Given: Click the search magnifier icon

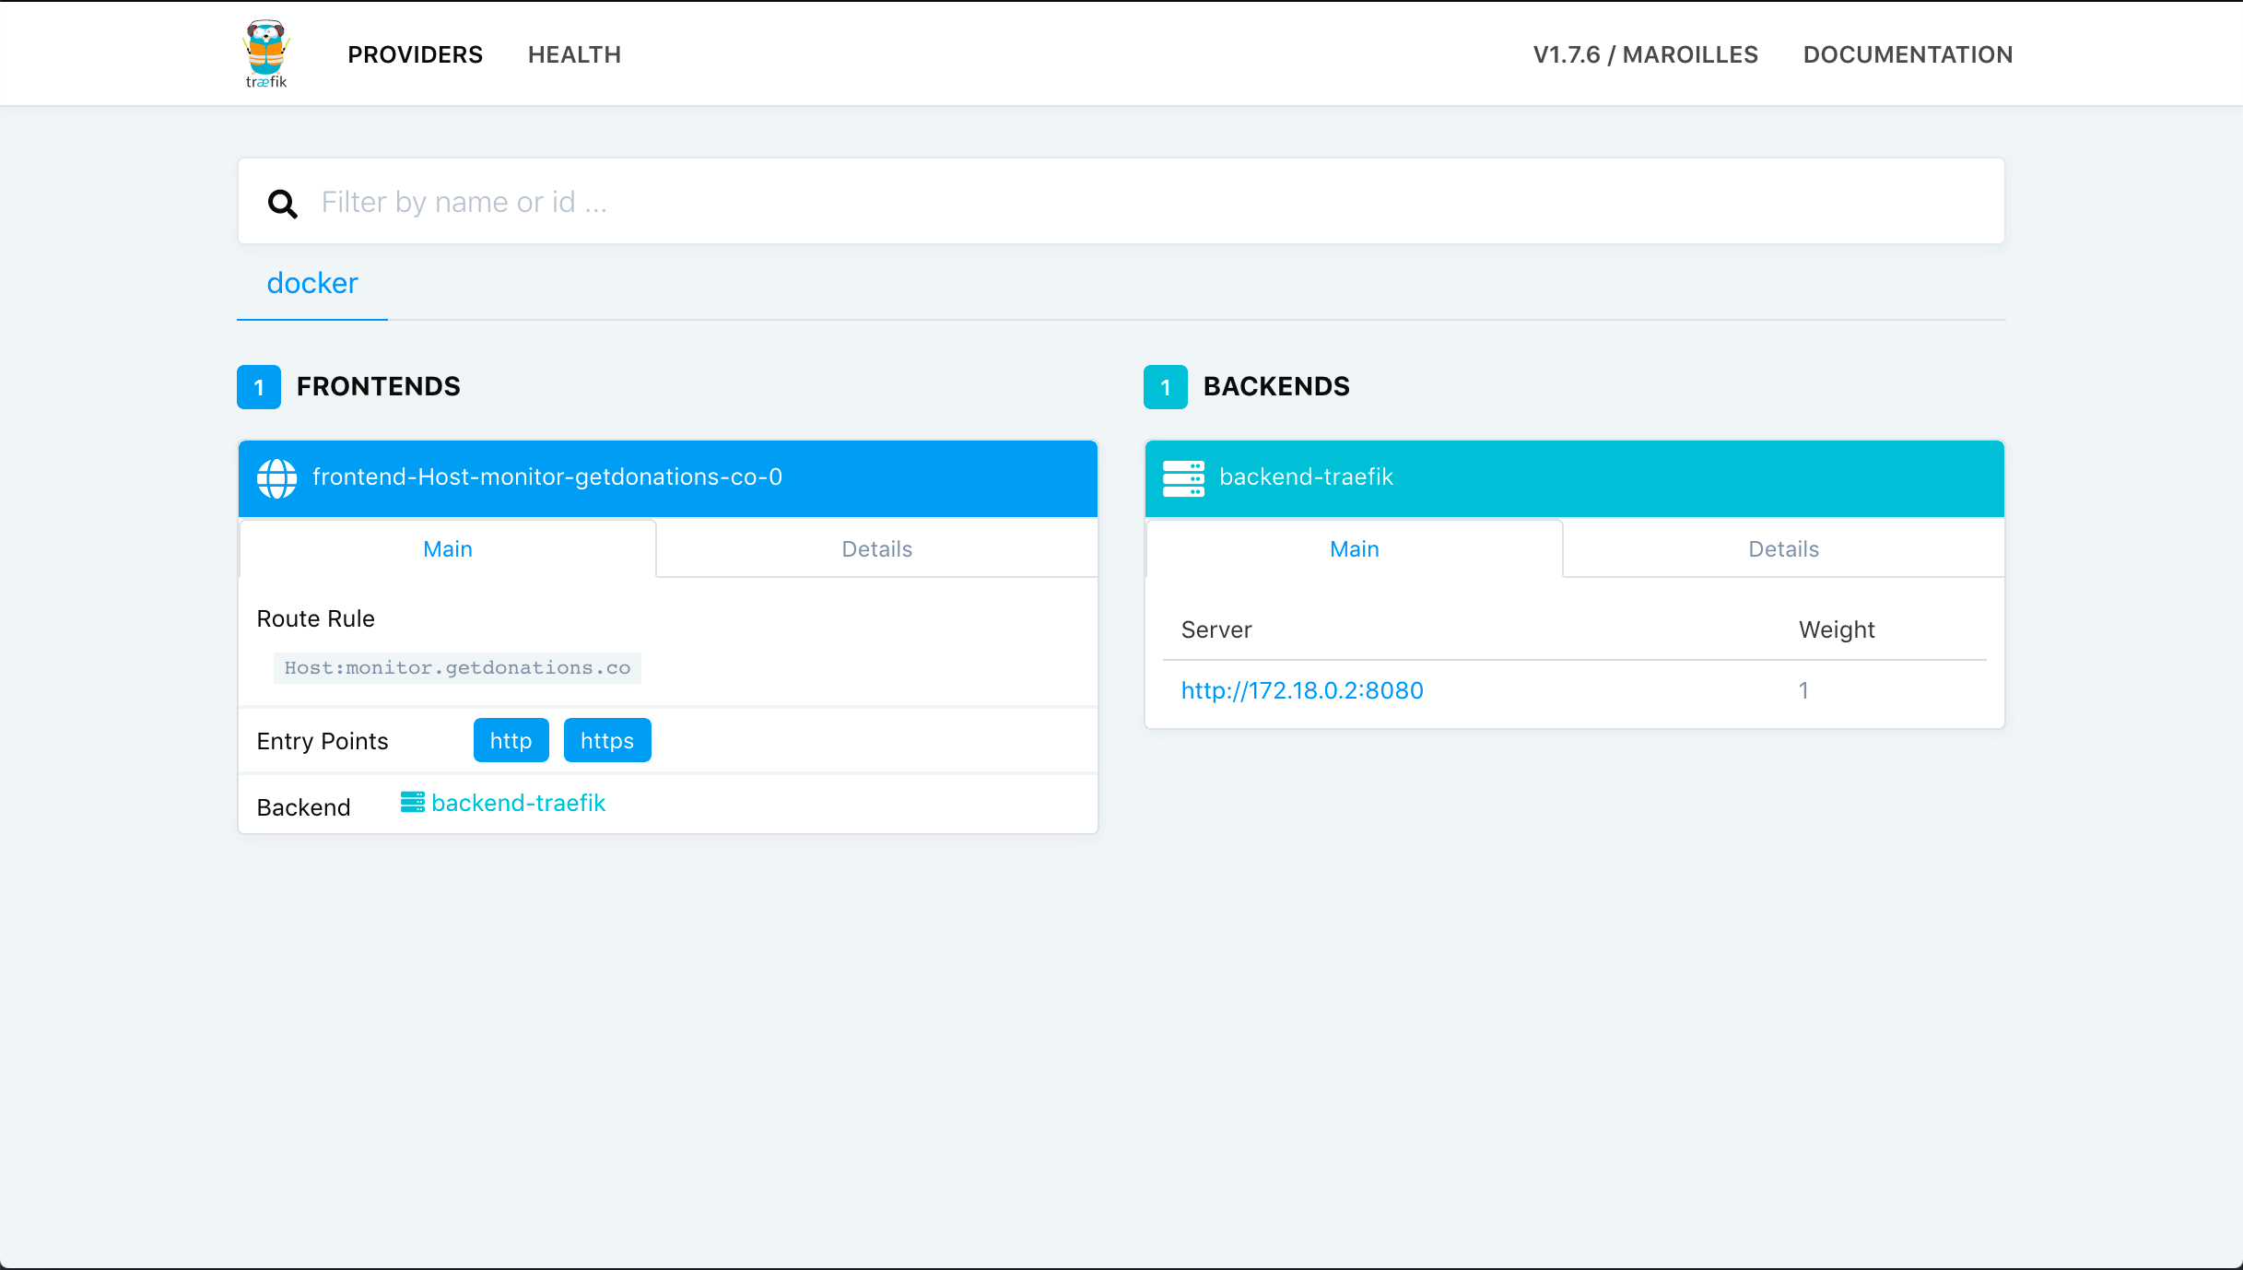Looking at the screenshot, I should click(x=282, y=203).
